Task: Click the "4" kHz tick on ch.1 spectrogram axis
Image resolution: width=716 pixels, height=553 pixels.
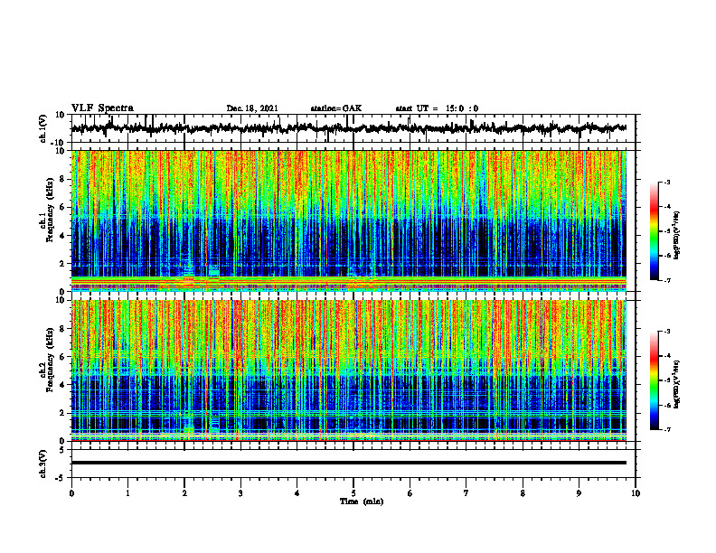Action: 63,236
